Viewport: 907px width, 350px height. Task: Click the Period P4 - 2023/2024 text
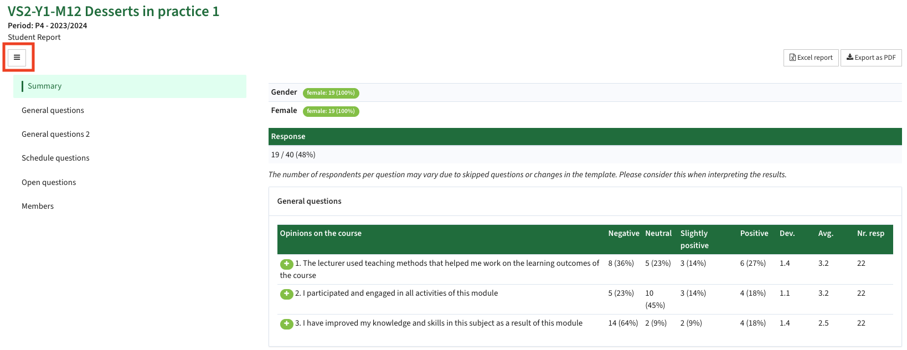47,25
